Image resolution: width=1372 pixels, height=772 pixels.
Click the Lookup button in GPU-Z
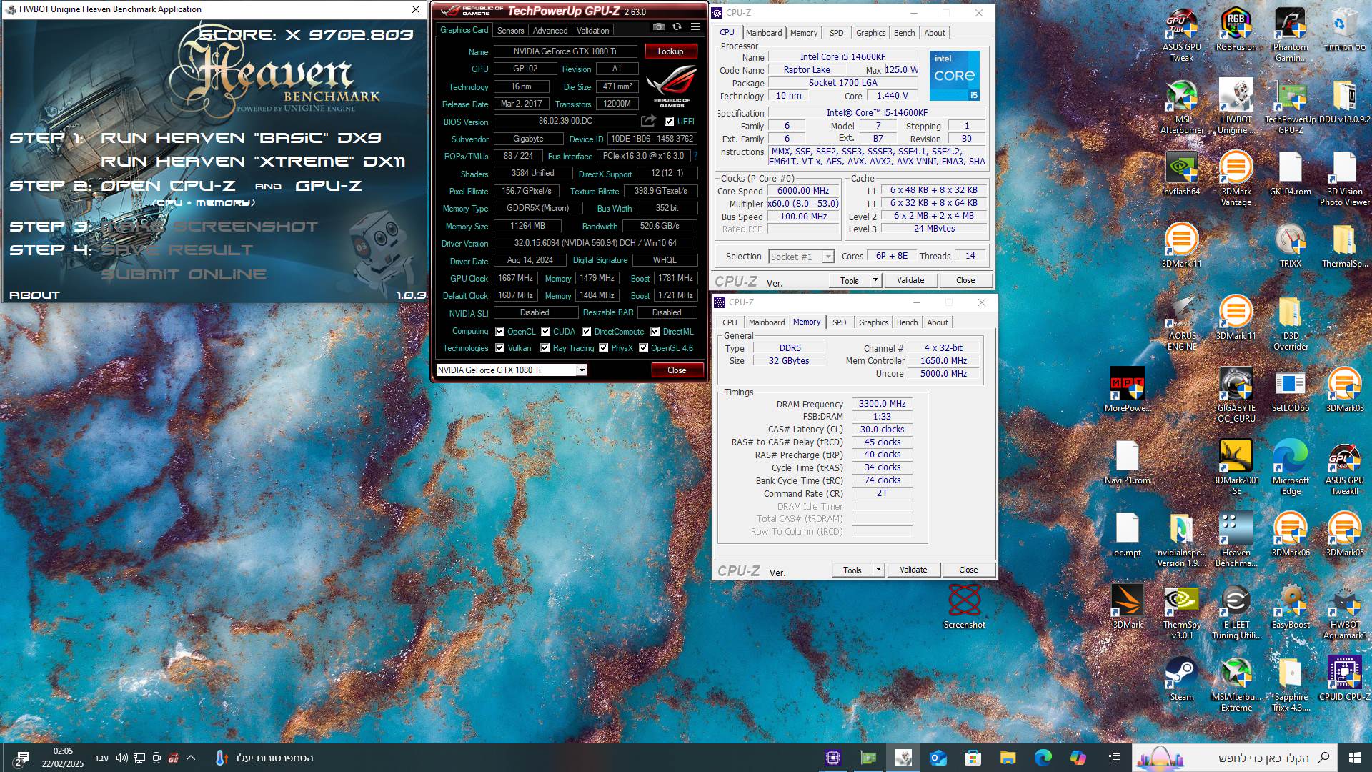pyautogui.click(x=670, y=51)
